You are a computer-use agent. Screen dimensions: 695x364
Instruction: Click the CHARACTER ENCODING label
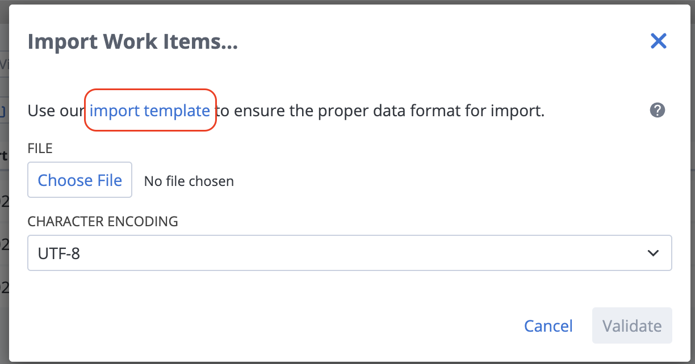[103, 221]
